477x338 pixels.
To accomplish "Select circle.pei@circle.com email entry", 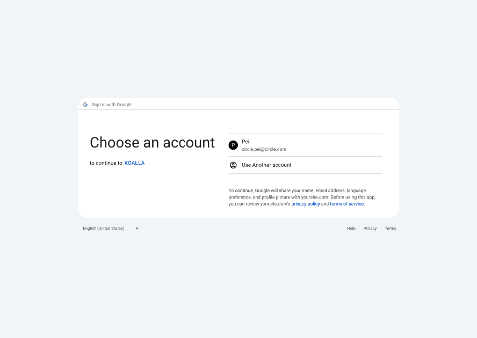I will [264, 149].
